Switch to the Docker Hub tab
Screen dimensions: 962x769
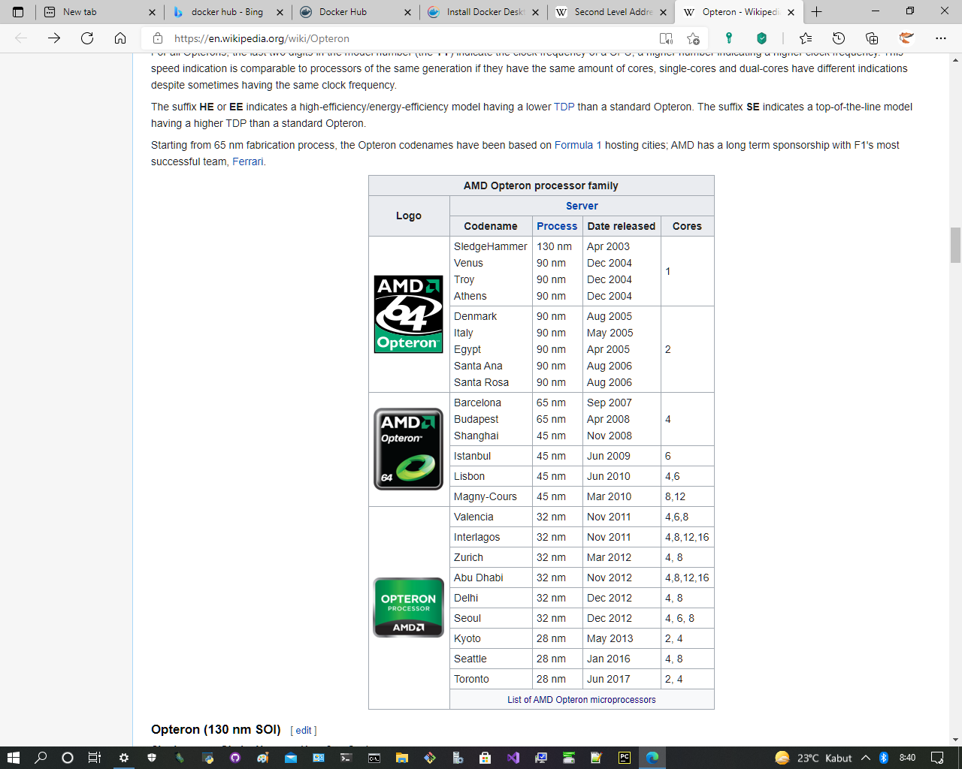(x=355, y=12)
